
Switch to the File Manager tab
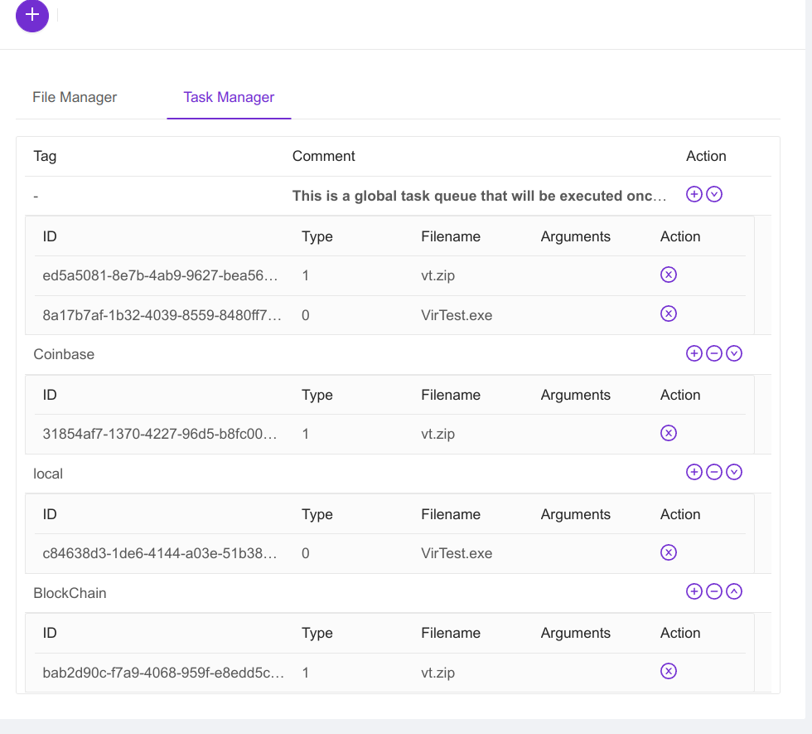tap(75, 97)
